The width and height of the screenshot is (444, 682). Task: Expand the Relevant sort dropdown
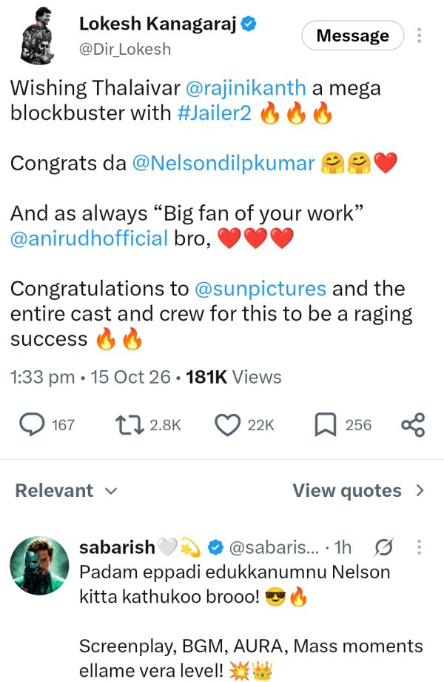tap(66, 491)
